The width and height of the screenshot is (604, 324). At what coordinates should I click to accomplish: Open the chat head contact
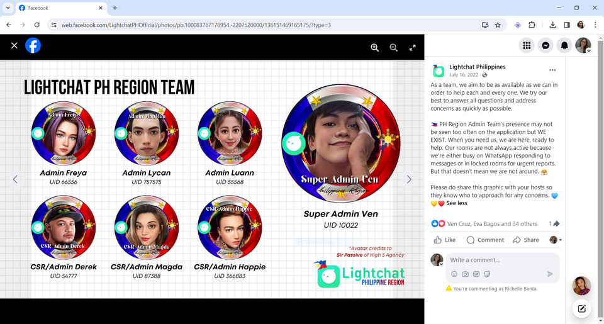pyautogui.click(x=581, y=286)
